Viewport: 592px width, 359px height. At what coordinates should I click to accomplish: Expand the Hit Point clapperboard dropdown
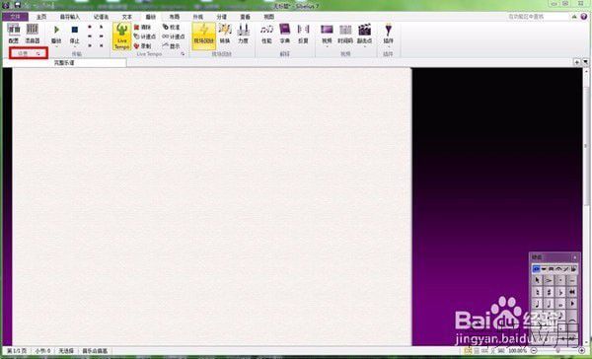(x=364, y=34)
